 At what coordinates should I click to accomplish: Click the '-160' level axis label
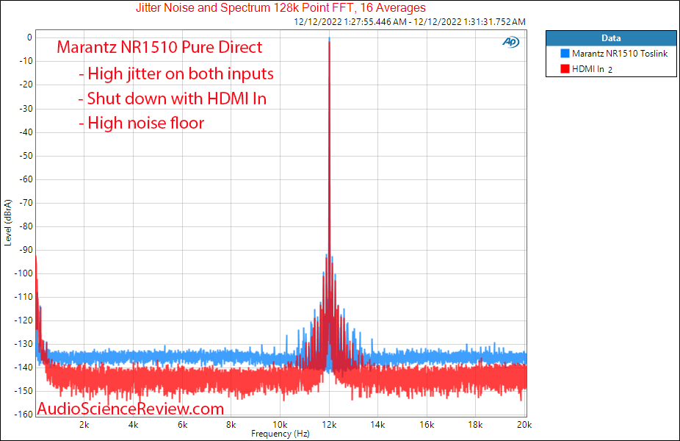click(x=23, y=414)
